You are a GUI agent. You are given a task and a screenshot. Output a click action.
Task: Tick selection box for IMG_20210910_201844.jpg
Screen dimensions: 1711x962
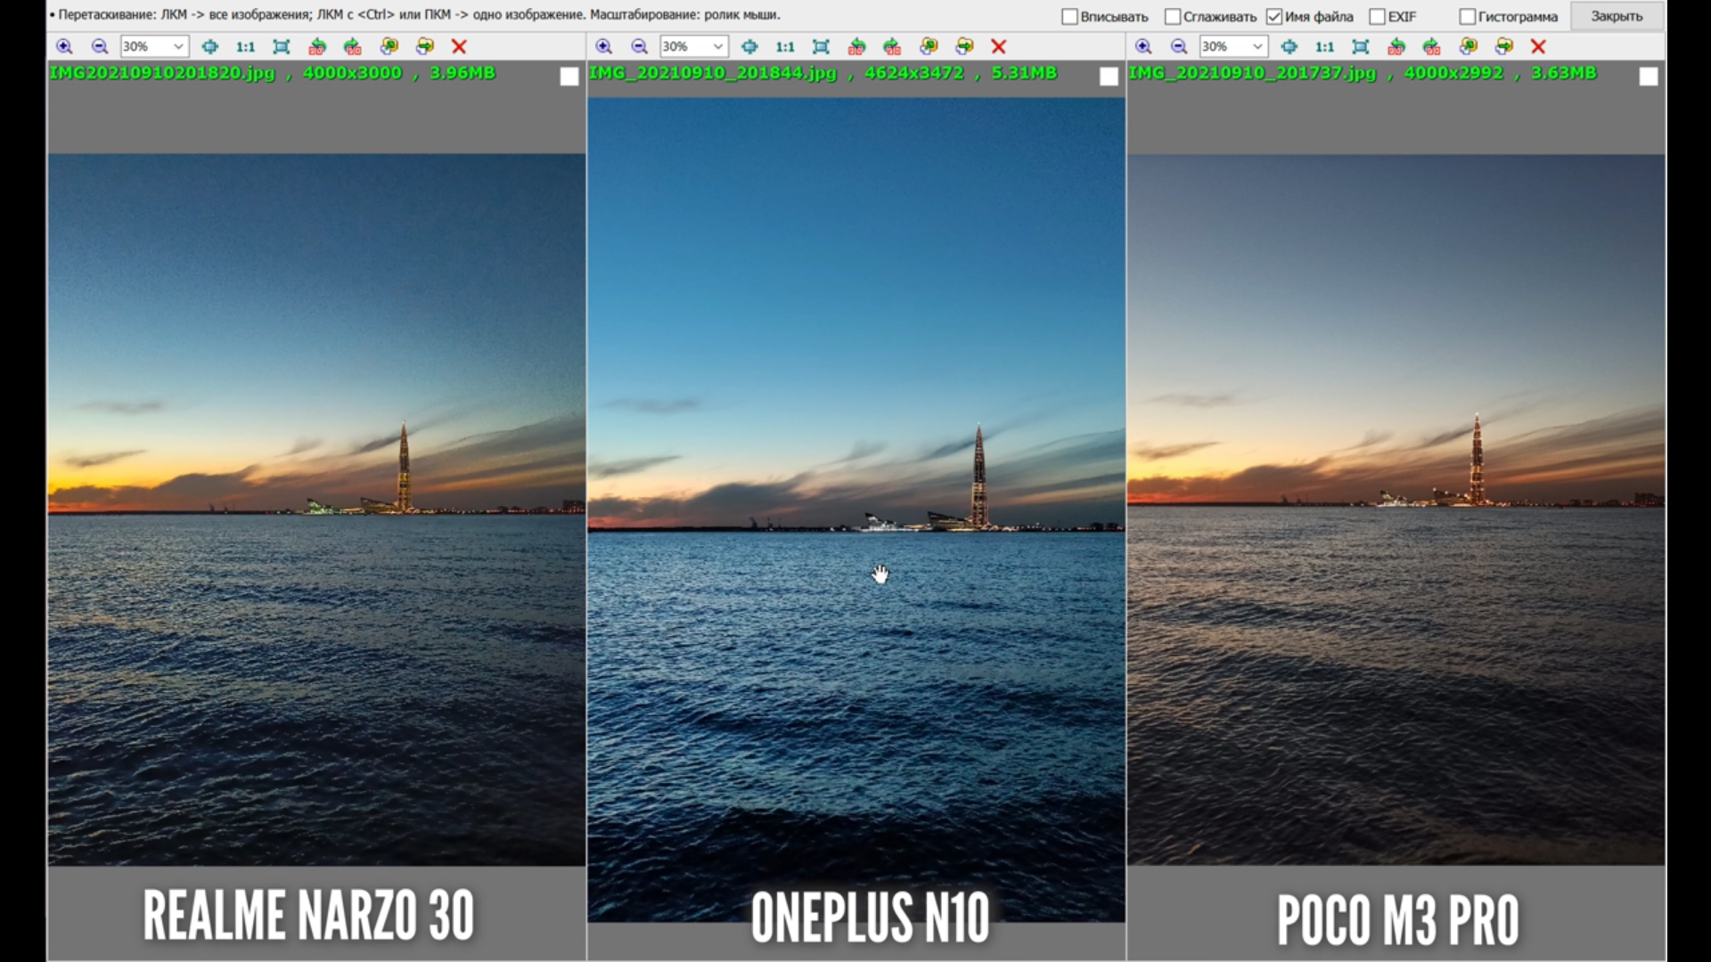1109,77
